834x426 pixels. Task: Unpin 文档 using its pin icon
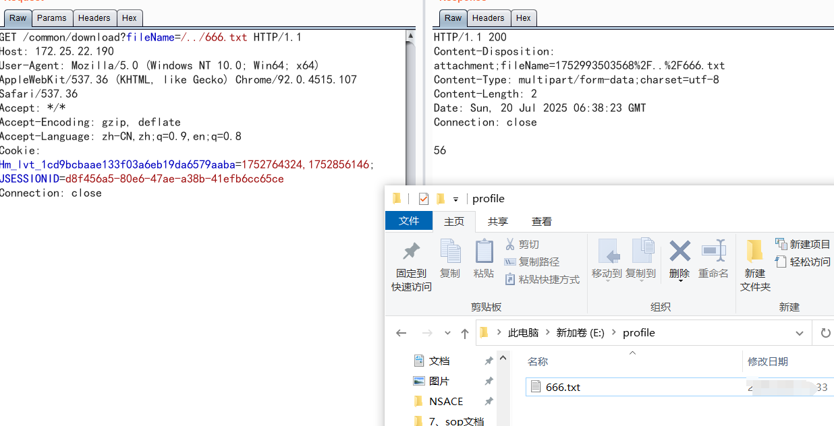click(489, 361)
